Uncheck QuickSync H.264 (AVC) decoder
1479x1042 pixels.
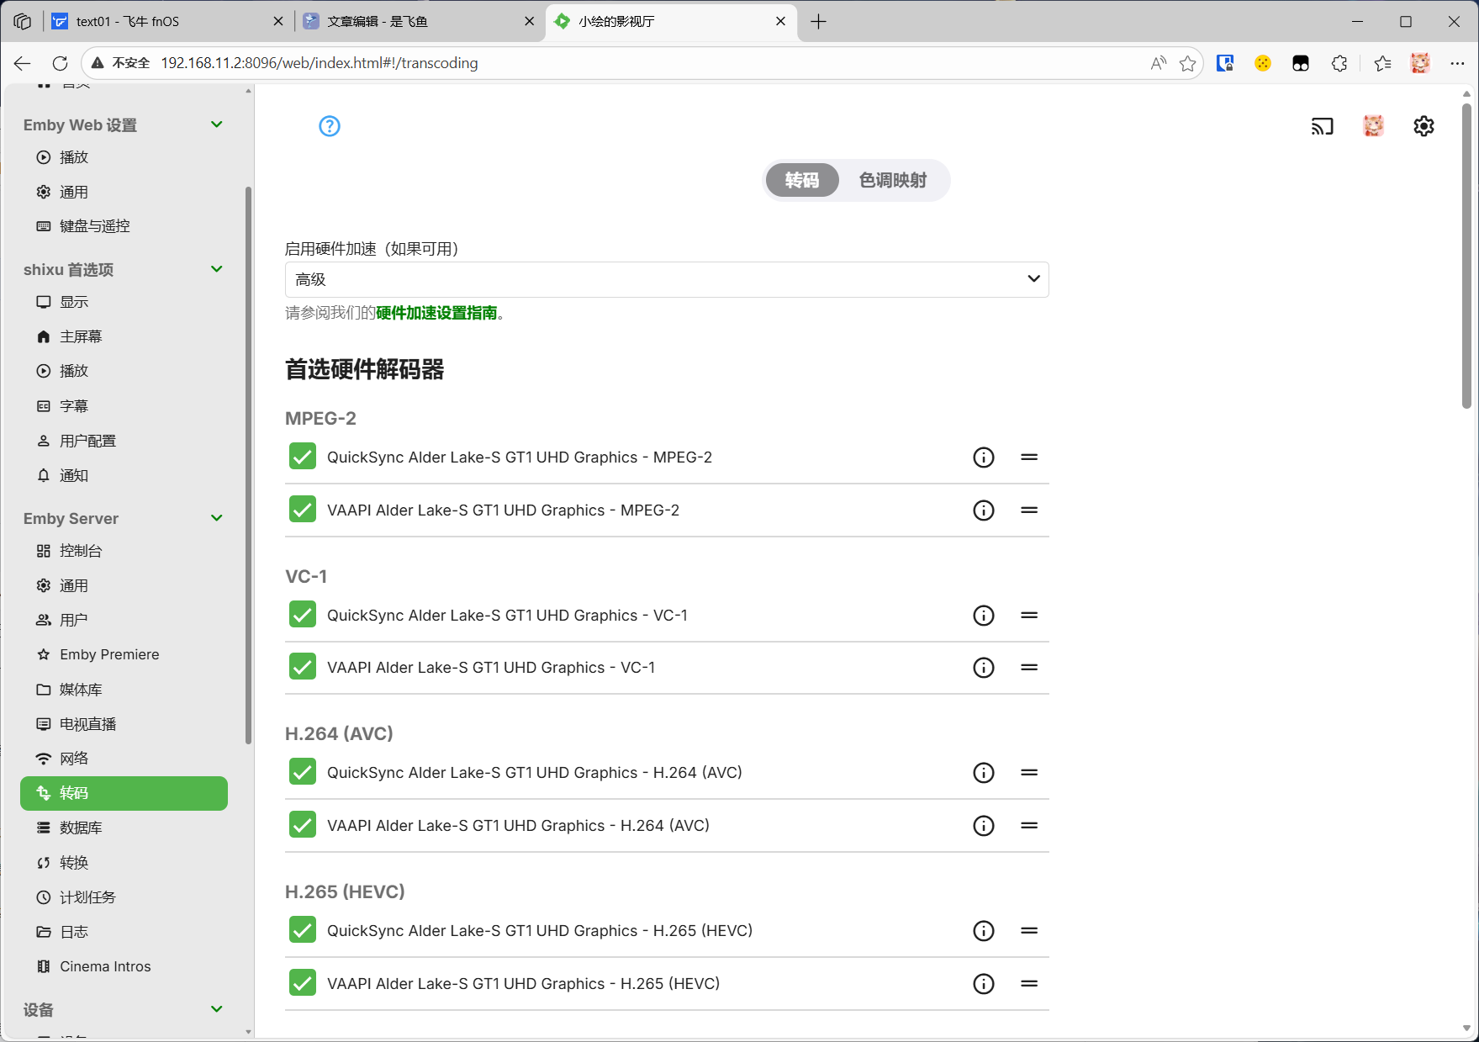(x=303, y=772)
